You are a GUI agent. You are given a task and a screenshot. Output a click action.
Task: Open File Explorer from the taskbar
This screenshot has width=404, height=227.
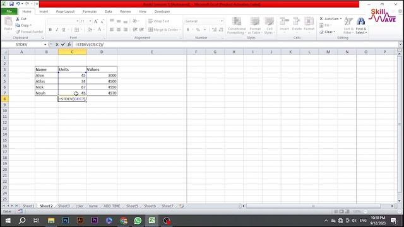click(51, 221)
